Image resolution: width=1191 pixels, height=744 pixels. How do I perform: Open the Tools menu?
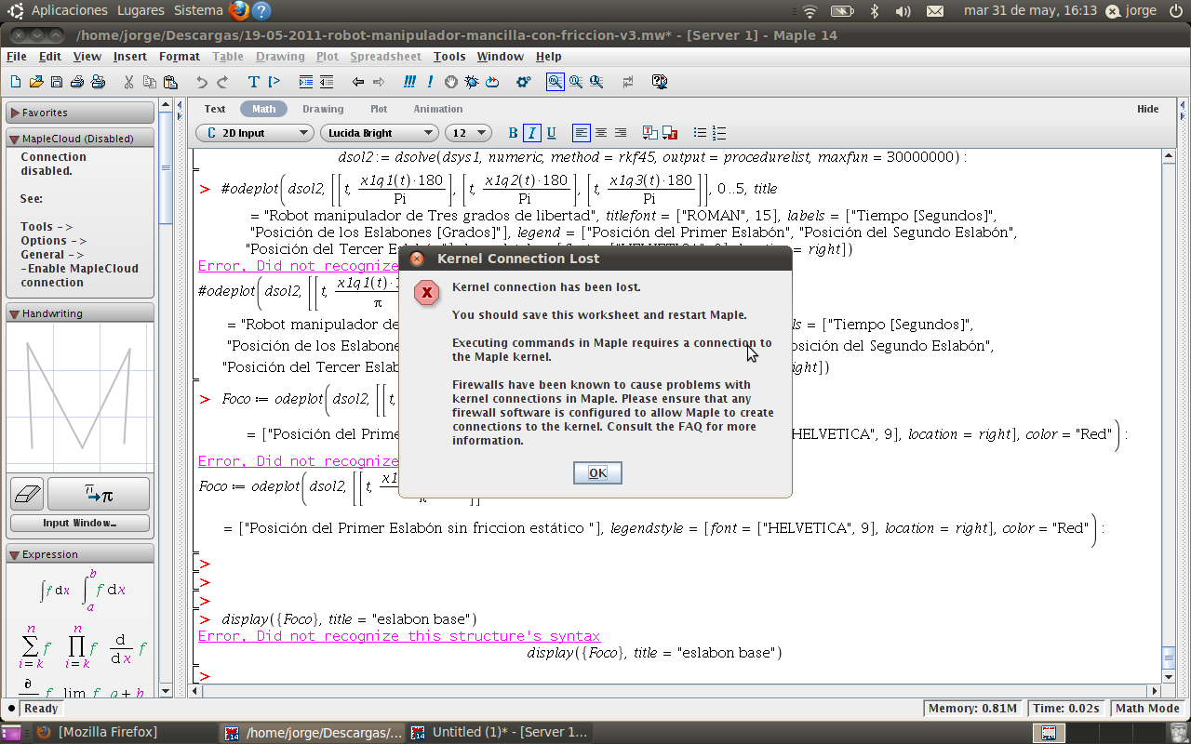(x=449, y=57)
